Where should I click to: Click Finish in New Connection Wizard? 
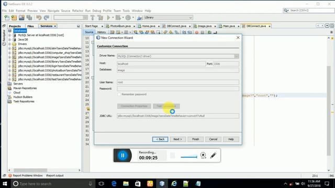(195, 139)
